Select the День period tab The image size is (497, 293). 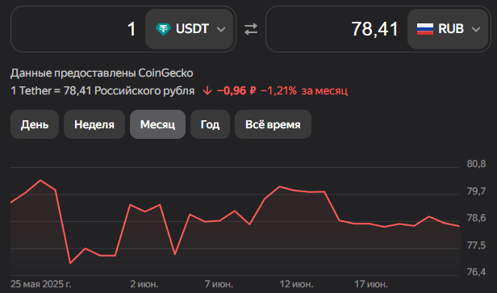pos(35,124)
